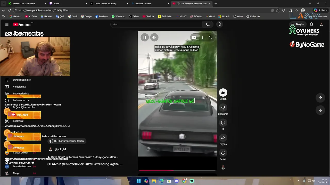
Task: Open Diğer sık kullanılanlar folder
Action: (x=315, y=16)
